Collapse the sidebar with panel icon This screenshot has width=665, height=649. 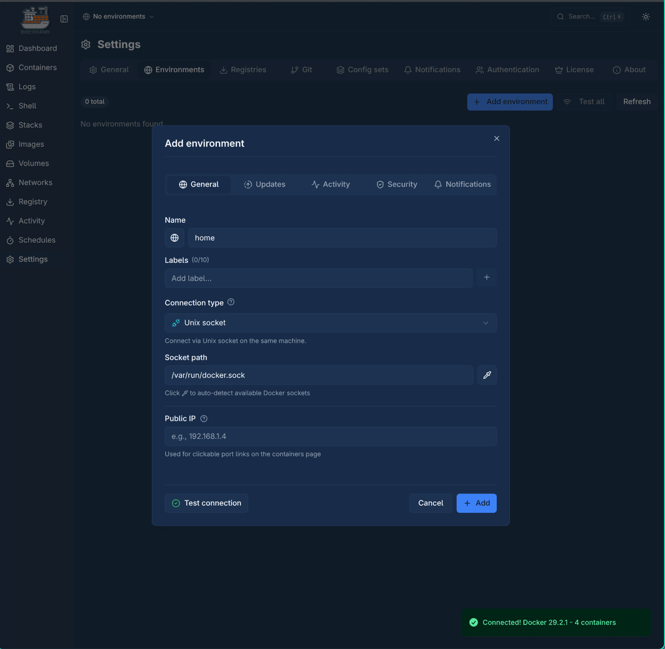(64, 19)
